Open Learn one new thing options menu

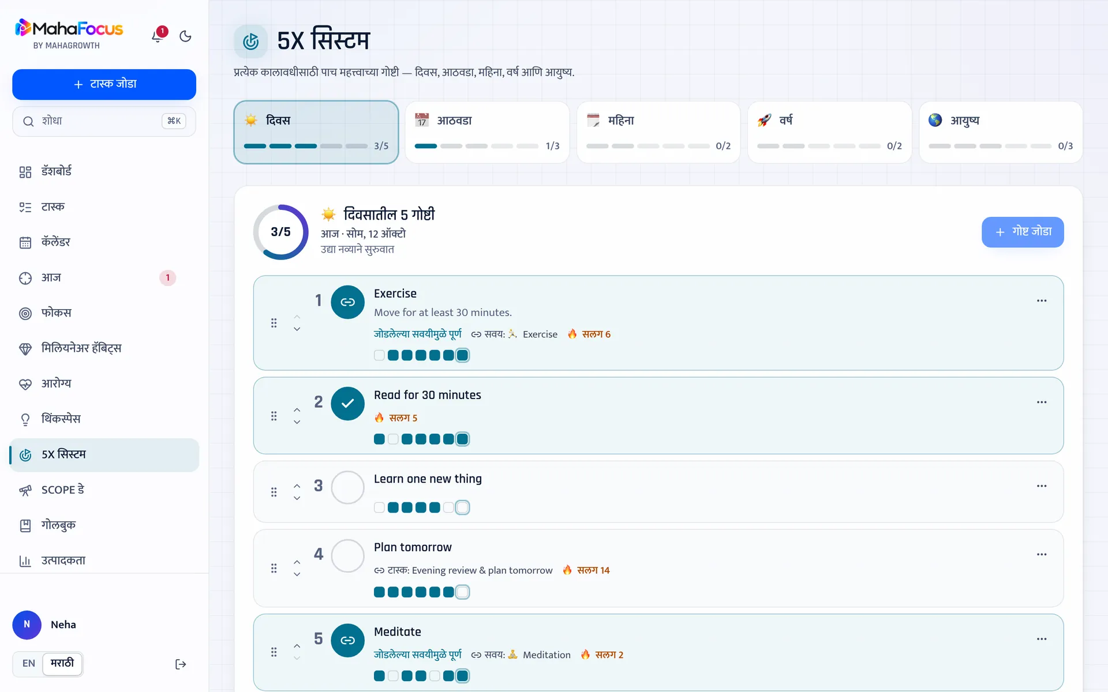(1042, 486)
